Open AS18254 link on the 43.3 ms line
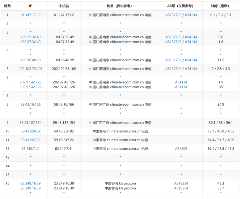The height and width of the screenshot is (199, 241). [x=181, y=183]
